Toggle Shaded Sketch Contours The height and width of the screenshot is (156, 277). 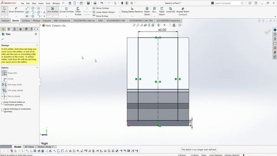coord(183,11)
